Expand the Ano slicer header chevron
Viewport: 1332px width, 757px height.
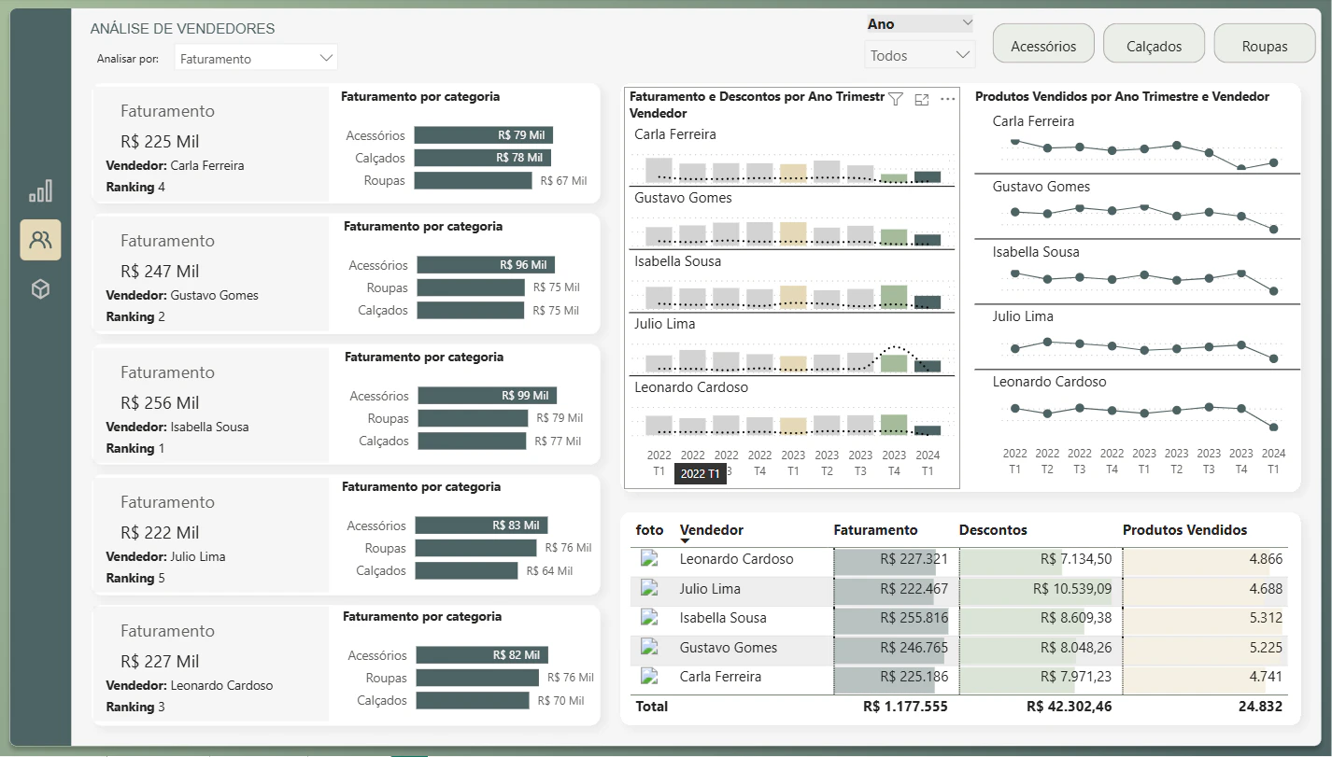[967, 23]
